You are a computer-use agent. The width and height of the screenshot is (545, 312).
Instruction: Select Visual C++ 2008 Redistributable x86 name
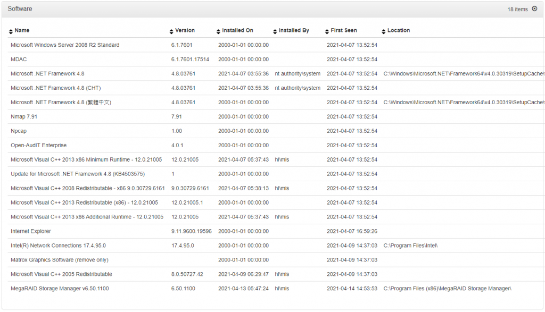point(88,188)
